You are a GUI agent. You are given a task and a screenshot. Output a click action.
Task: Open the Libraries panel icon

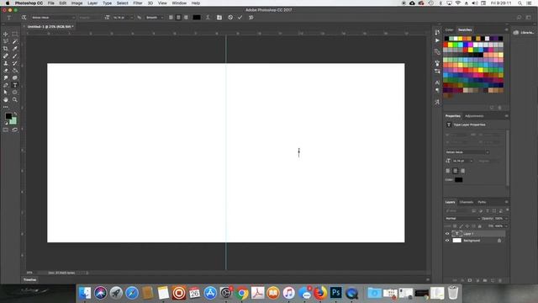click(516, 32)
